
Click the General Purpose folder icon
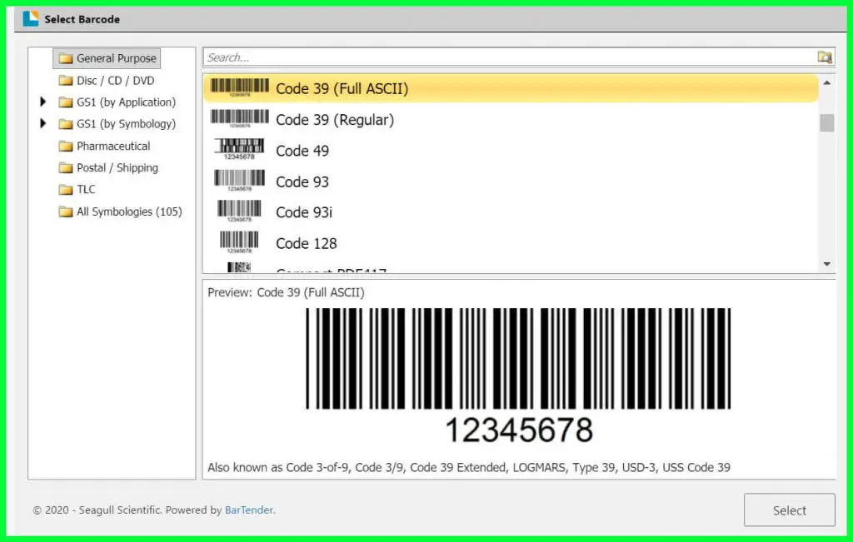tap(66, 57)
